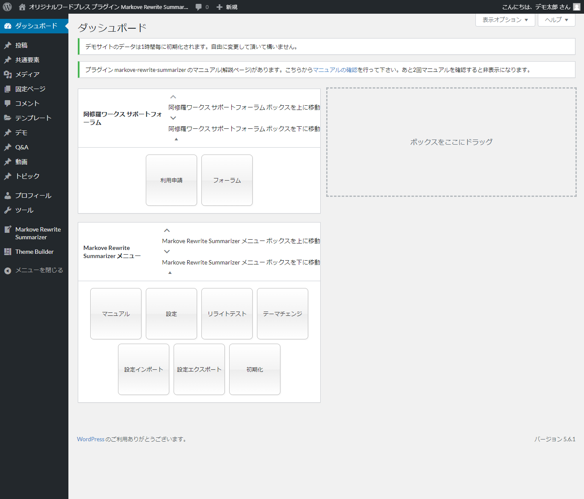This screenshot has width=584, height=499.
Task: Click the WordPress logo icon in admin bar
Action: point(7,7)
